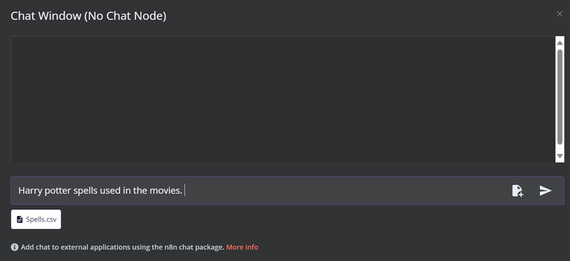Open the More info link

point(242,247)
